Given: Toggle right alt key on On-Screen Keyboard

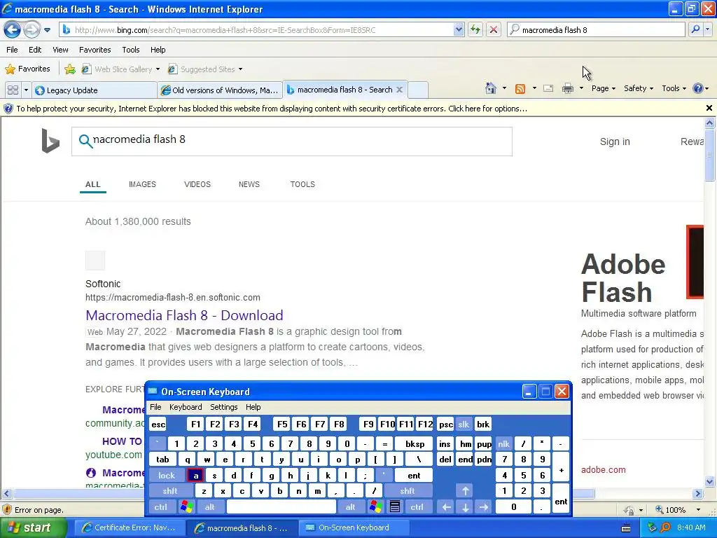Looking at the screenshot, I should tap(350, 506).
